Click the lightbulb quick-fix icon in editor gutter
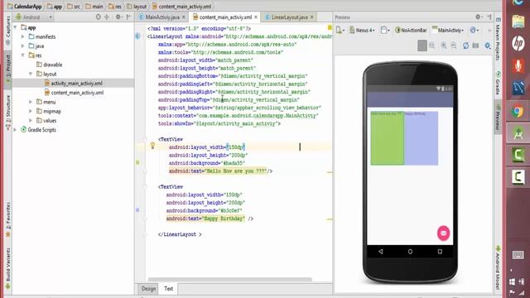 [152, 146]
